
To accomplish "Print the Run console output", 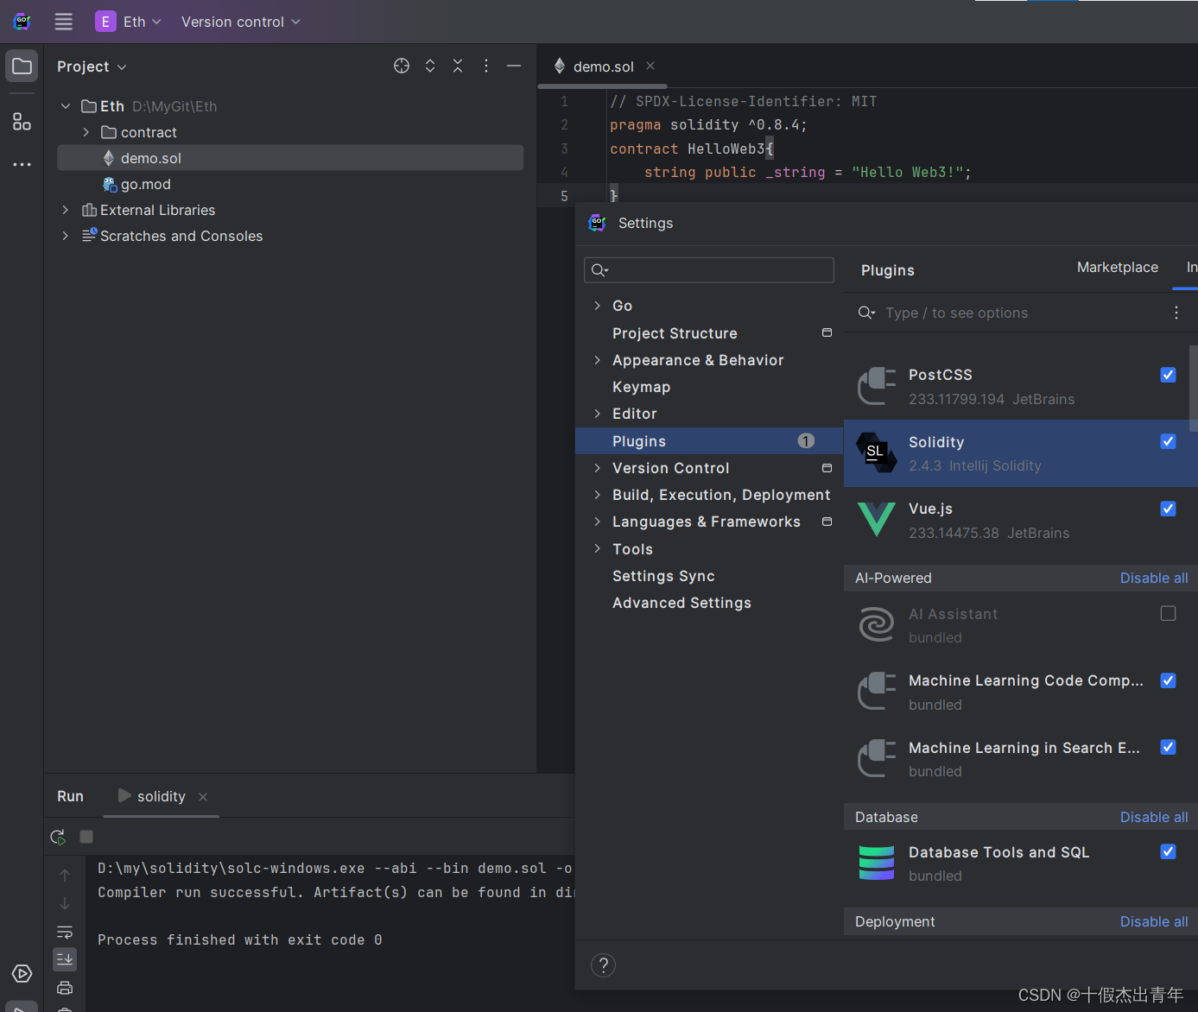I will point(65,988).
